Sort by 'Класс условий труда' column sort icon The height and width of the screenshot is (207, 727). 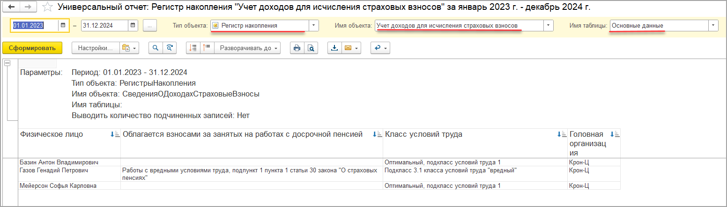point(562,134)
